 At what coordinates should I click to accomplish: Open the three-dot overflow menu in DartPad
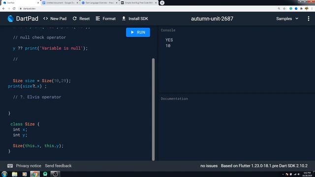pyautogui.click(x=309, y=19)
